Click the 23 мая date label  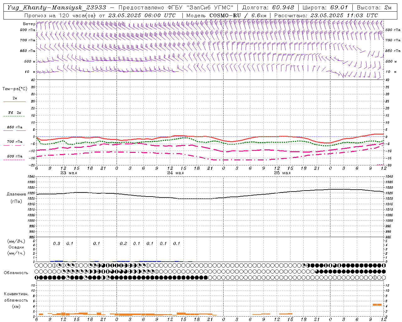tap(68, 173)
